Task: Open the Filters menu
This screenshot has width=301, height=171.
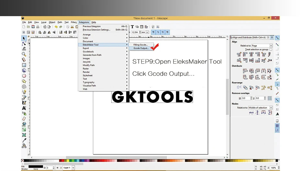Action: (74, 22)
